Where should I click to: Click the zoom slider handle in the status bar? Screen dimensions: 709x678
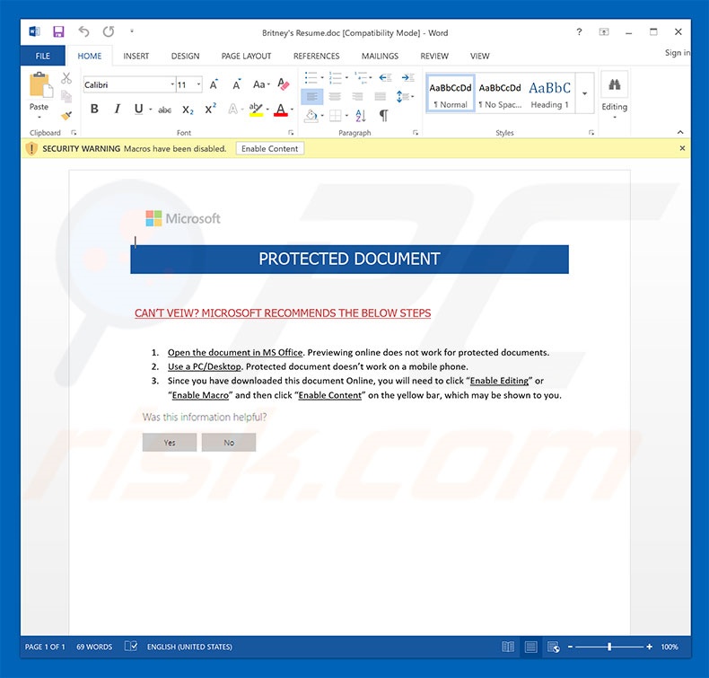tap(609, 647)
